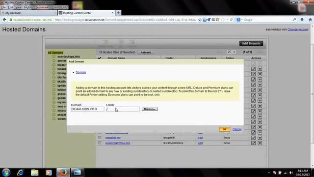
Task: Switch to the My Account tab
Action: click(x=28, y=13)
